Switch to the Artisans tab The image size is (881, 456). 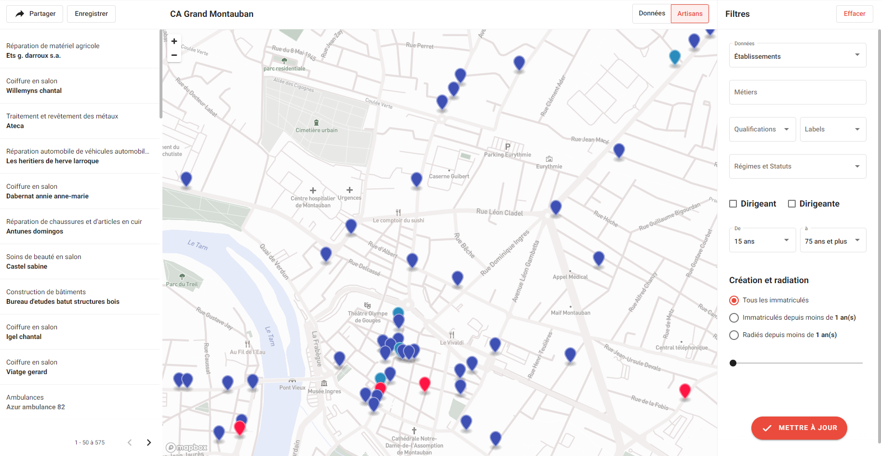pos(690,13)
